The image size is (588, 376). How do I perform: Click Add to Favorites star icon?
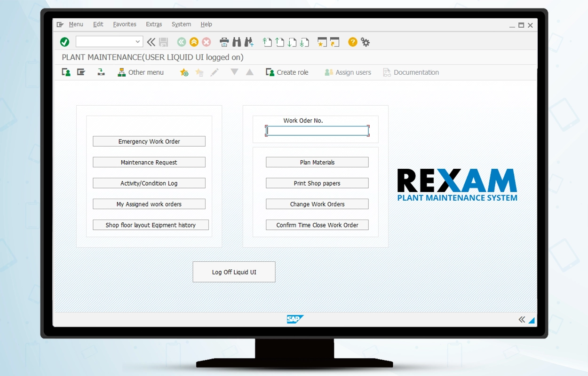click(x=184, y=72)
